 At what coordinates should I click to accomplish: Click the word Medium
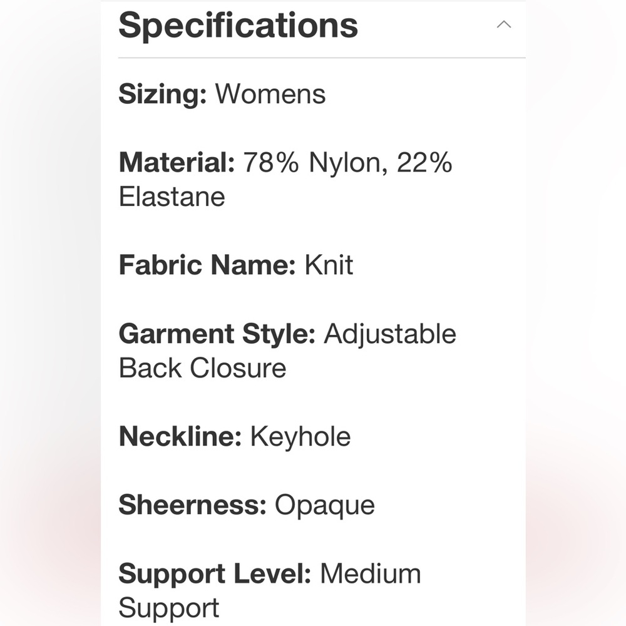click(371, 573)
